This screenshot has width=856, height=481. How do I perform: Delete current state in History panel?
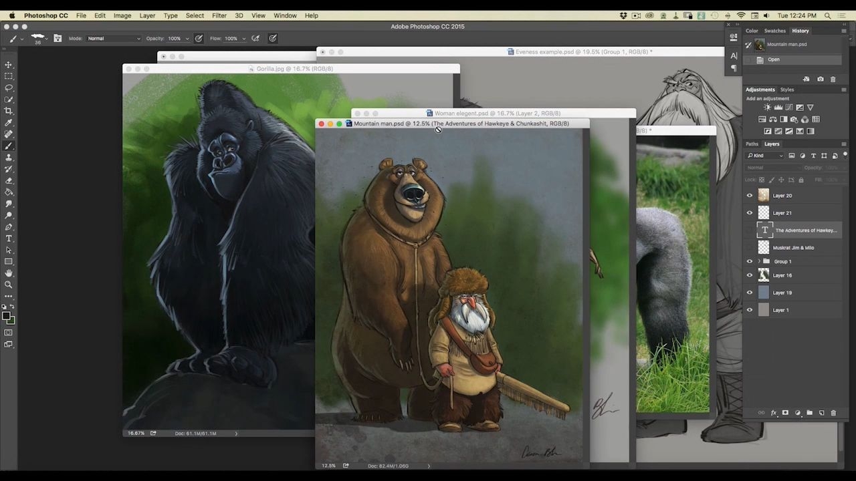point(833,79)
